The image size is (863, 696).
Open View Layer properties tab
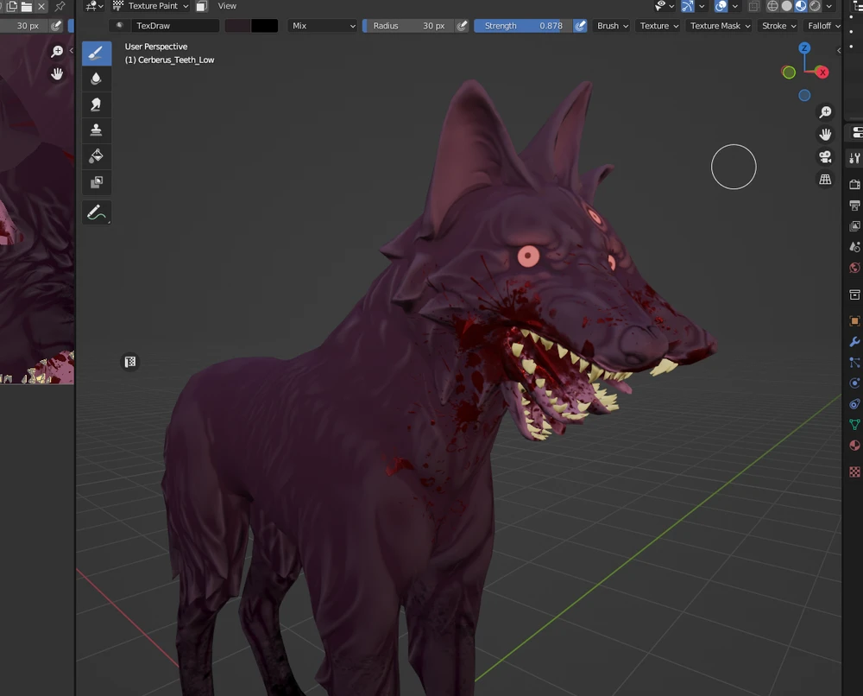coord(854,226)
